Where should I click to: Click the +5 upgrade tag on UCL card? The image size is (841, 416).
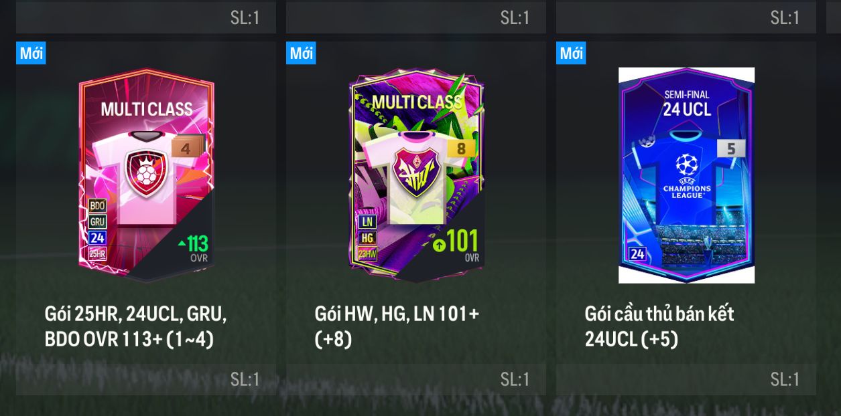point(731,148)
